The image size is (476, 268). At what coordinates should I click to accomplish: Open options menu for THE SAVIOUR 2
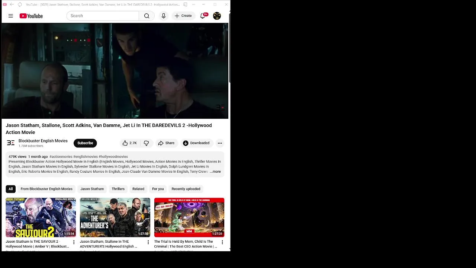[74, 242]
